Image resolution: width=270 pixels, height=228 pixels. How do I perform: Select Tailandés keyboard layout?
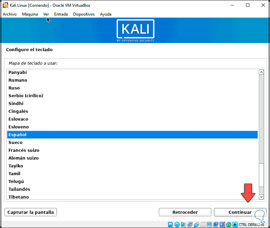coord(132,189)
